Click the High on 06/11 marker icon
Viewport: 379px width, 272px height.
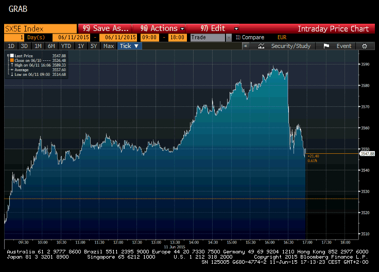pyautogui.click(x=12, y=65)
